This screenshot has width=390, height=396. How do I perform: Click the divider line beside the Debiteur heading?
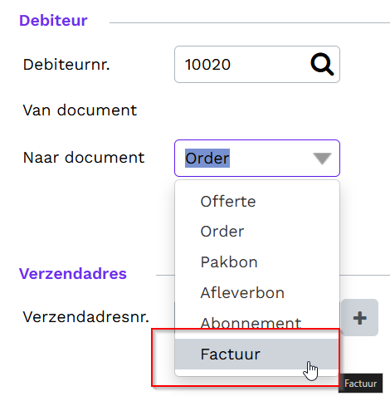pos(250,22)
